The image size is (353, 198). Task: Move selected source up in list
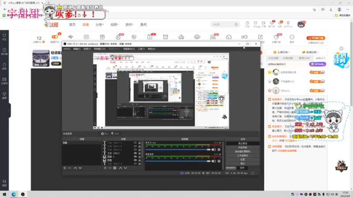[120, 168]
